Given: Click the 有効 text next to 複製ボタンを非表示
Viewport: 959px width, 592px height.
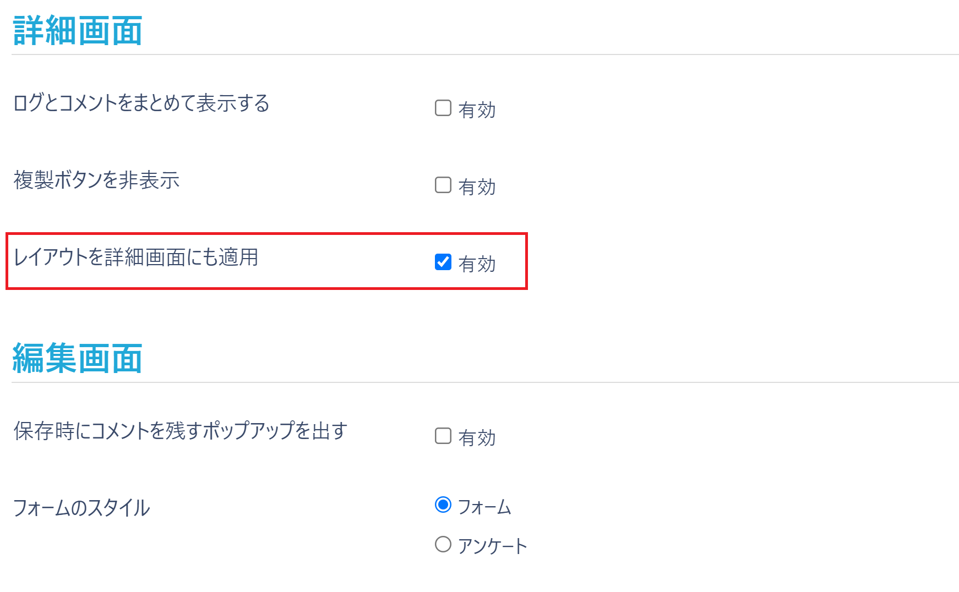Looking at the screenshot, I should (477, 187).
